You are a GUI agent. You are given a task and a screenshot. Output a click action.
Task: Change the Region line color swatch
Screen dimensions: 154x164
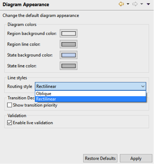(x=68, y=44)
